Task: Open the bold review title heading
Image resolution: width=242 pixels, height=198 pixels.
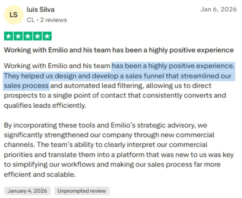Action: point(119,50)
